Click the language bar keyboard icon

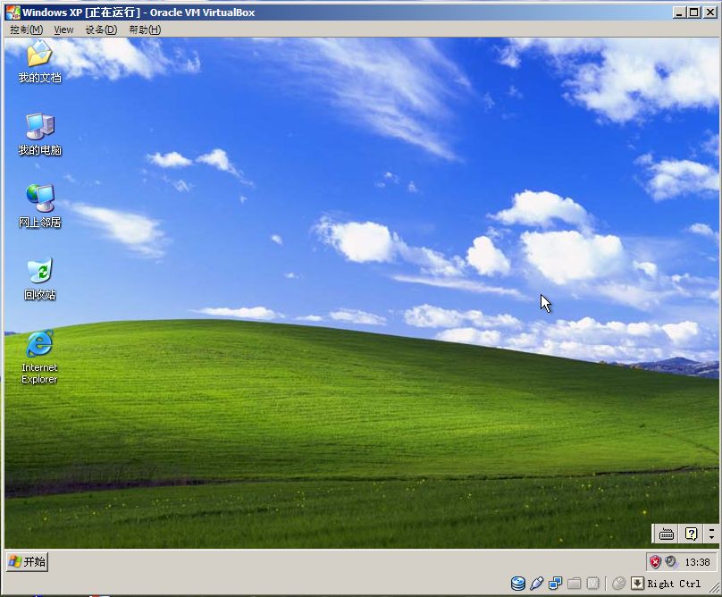667,534
